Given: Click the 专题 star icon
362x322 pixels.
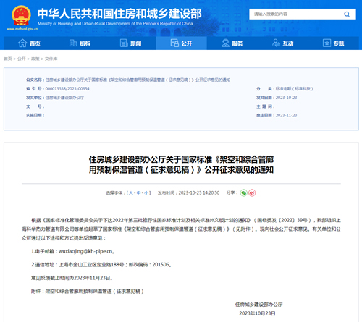Looking at the screenshot, I should (327, 43).
